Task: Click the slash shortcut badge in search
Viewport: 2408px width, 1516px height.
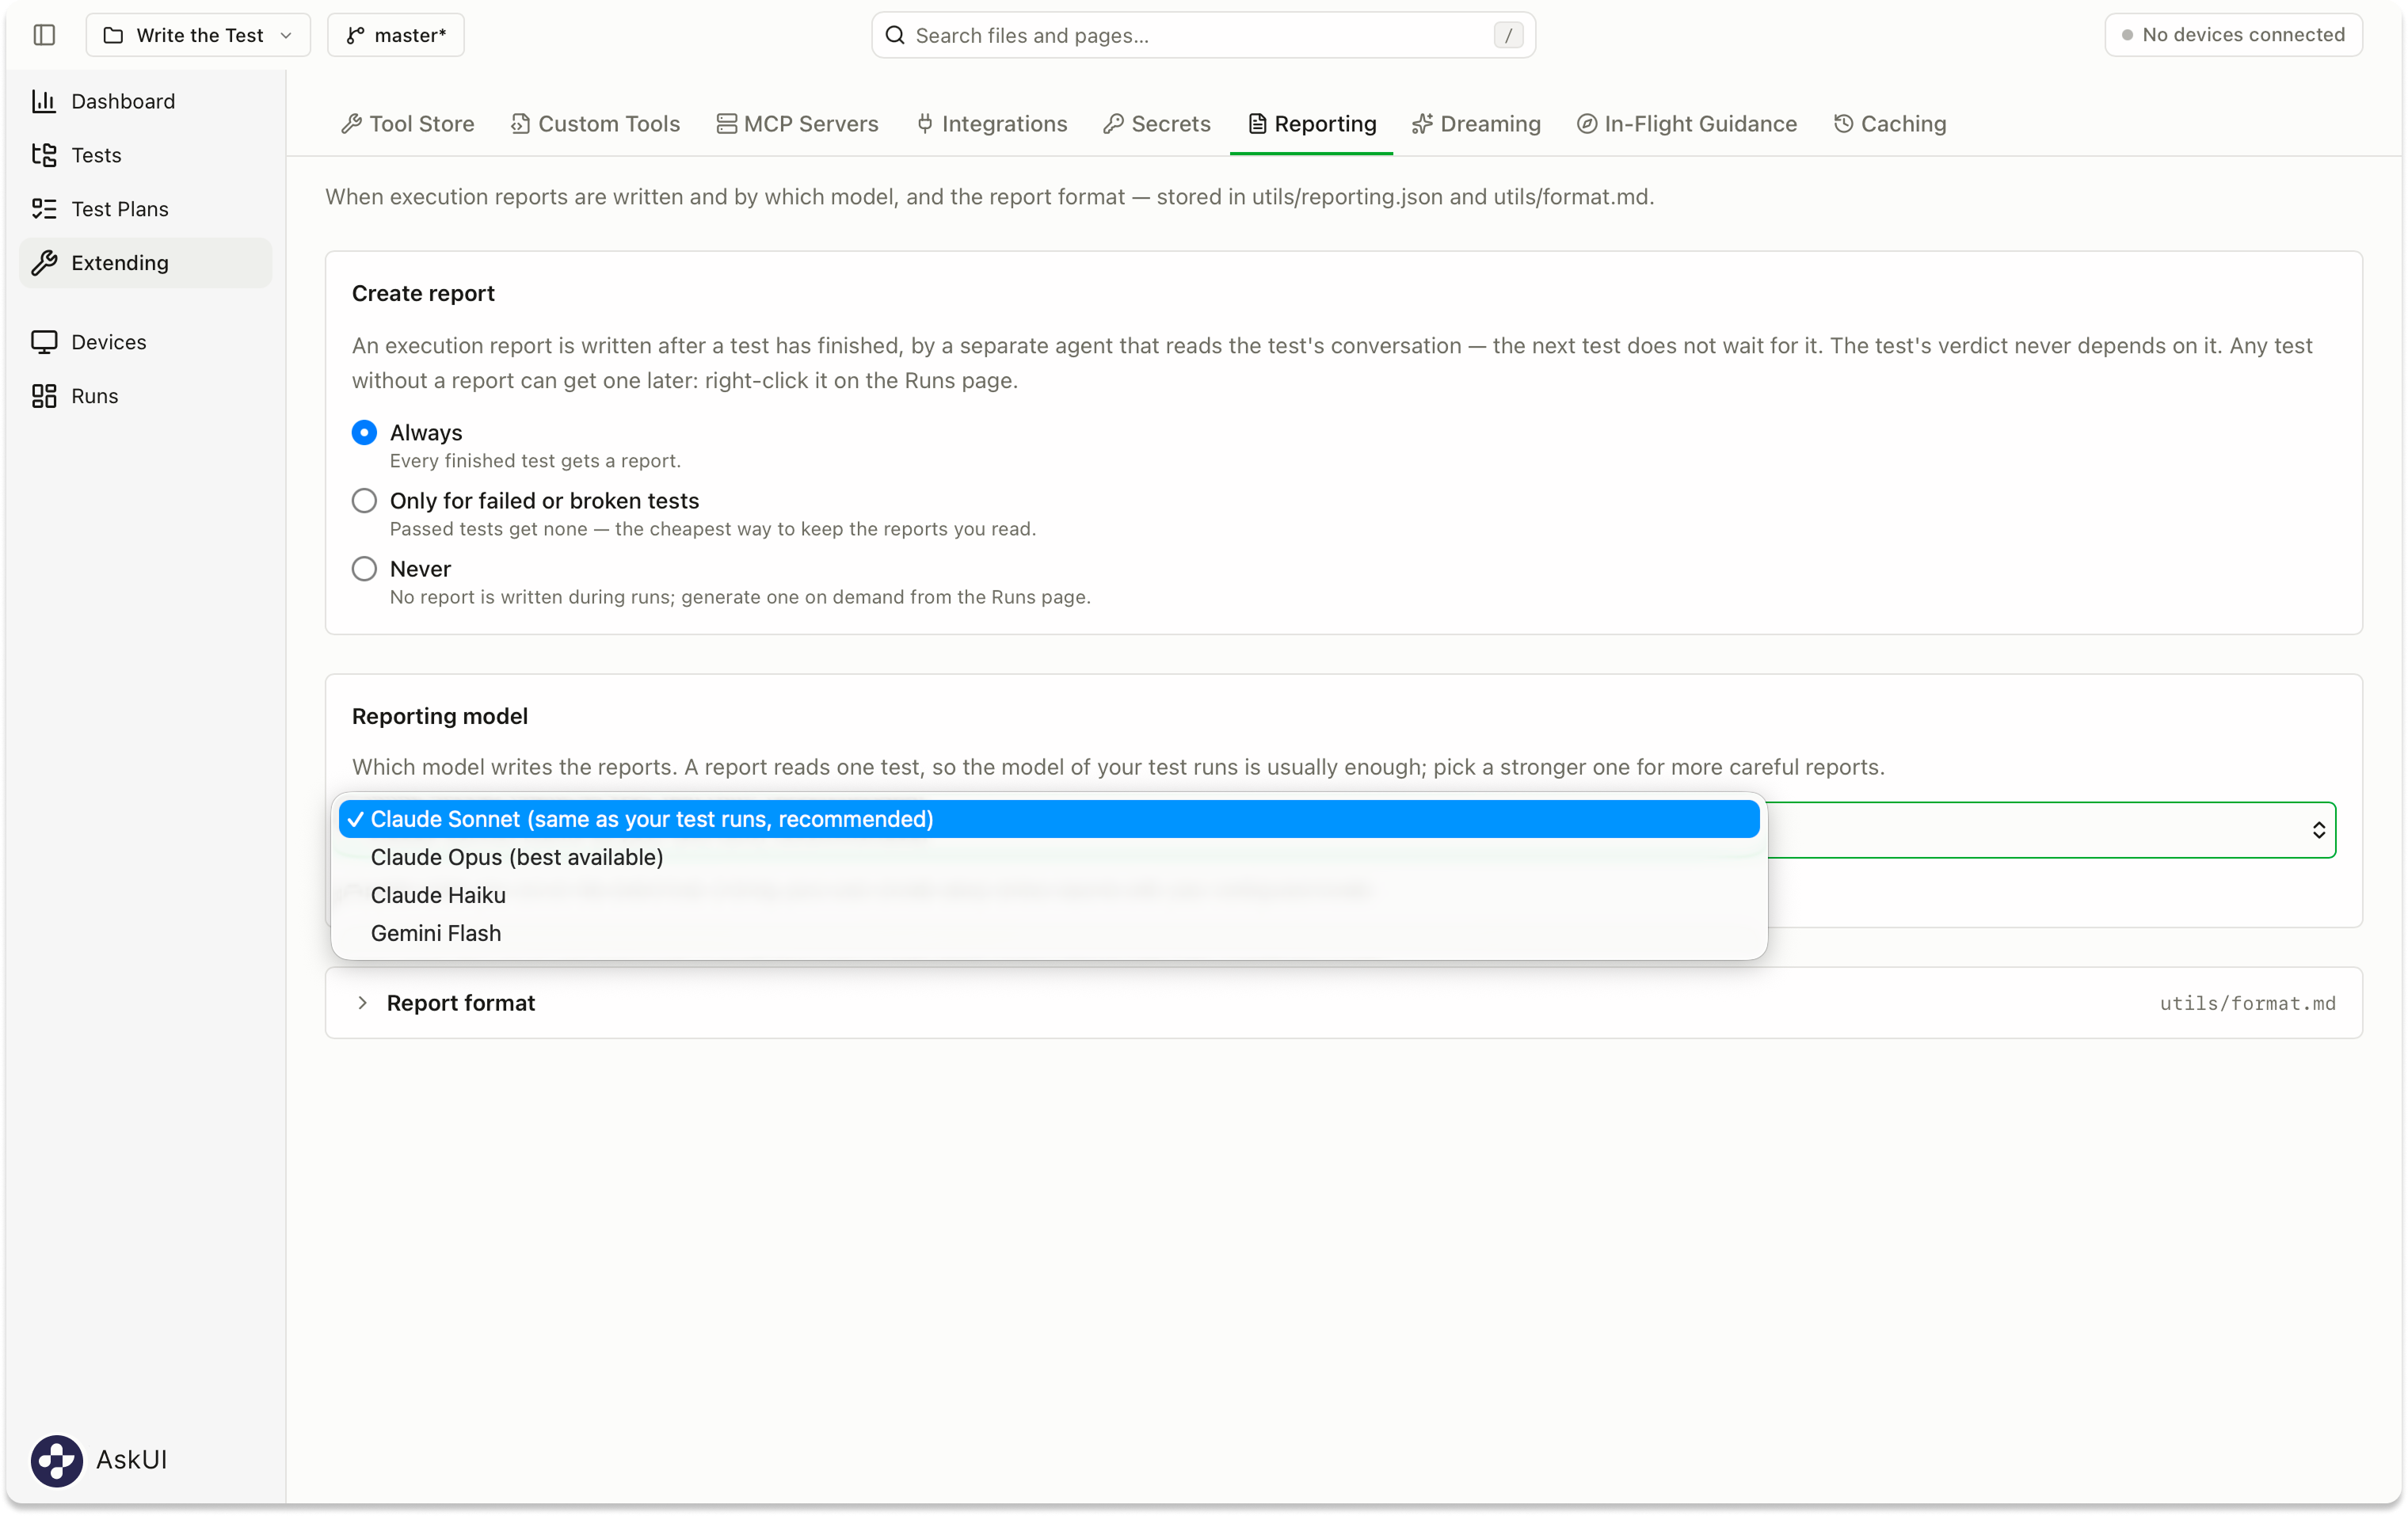Action: coord(1508,35)
